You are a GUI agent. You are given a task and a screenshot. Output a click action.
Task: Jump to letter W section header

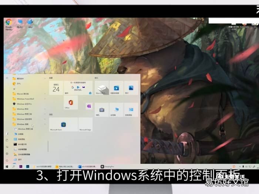pos(14,89)
